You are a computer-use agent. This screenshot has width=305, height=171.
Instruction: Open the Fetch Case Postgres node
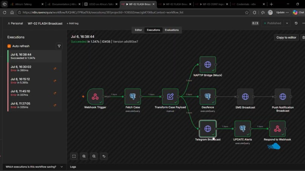133,97
